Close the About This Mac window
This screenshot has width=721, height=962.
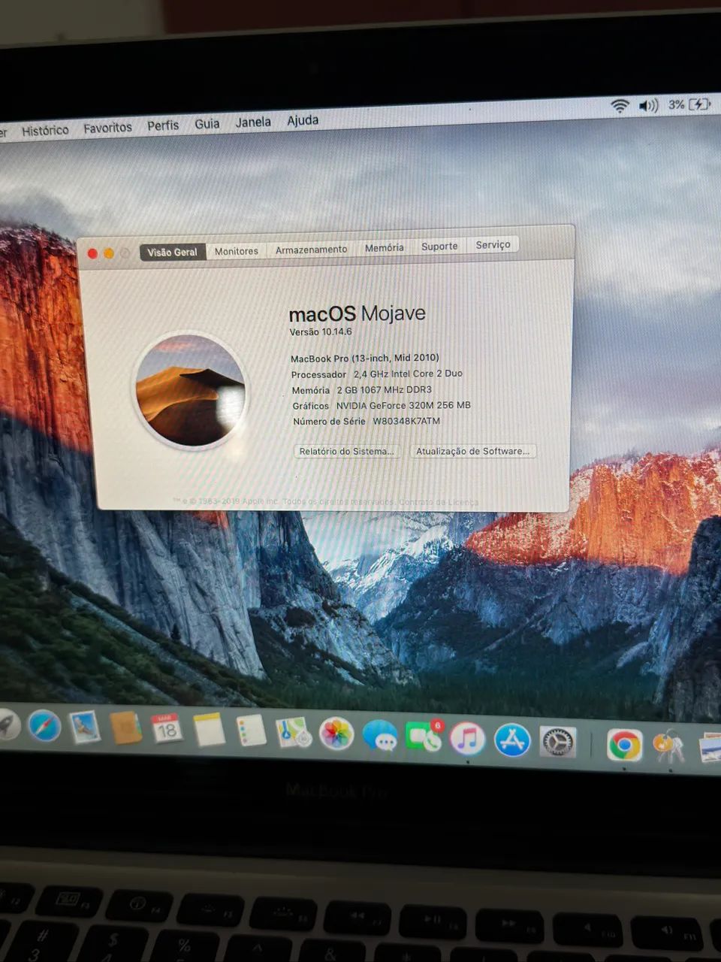coord(92,254)
